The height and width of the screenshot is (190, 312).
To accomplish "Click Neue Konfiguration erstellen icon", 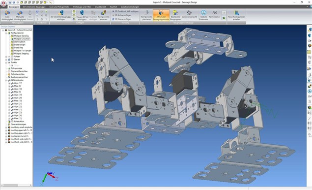I will pos(237,15).
